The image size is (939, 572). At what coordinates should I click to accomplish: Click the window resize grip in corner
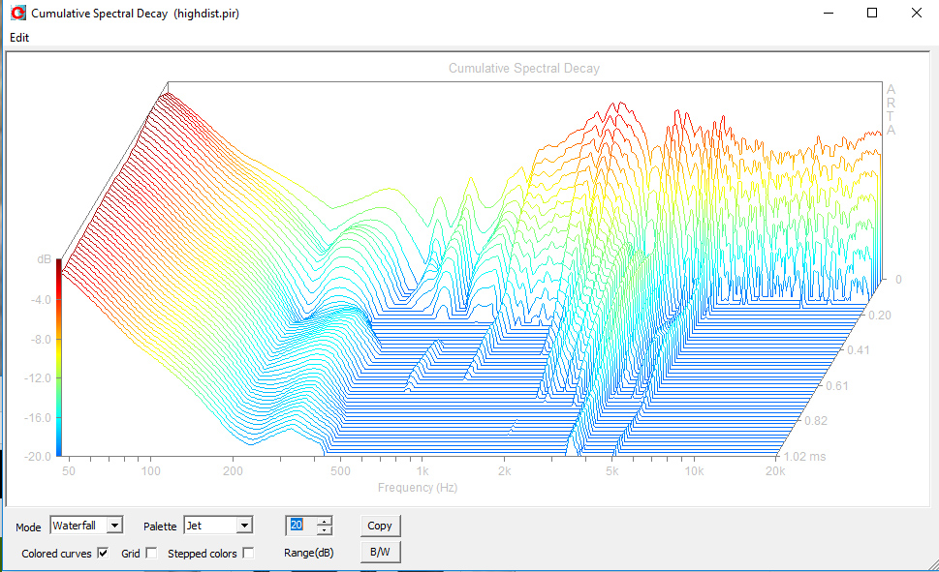(x=932, y=564)
